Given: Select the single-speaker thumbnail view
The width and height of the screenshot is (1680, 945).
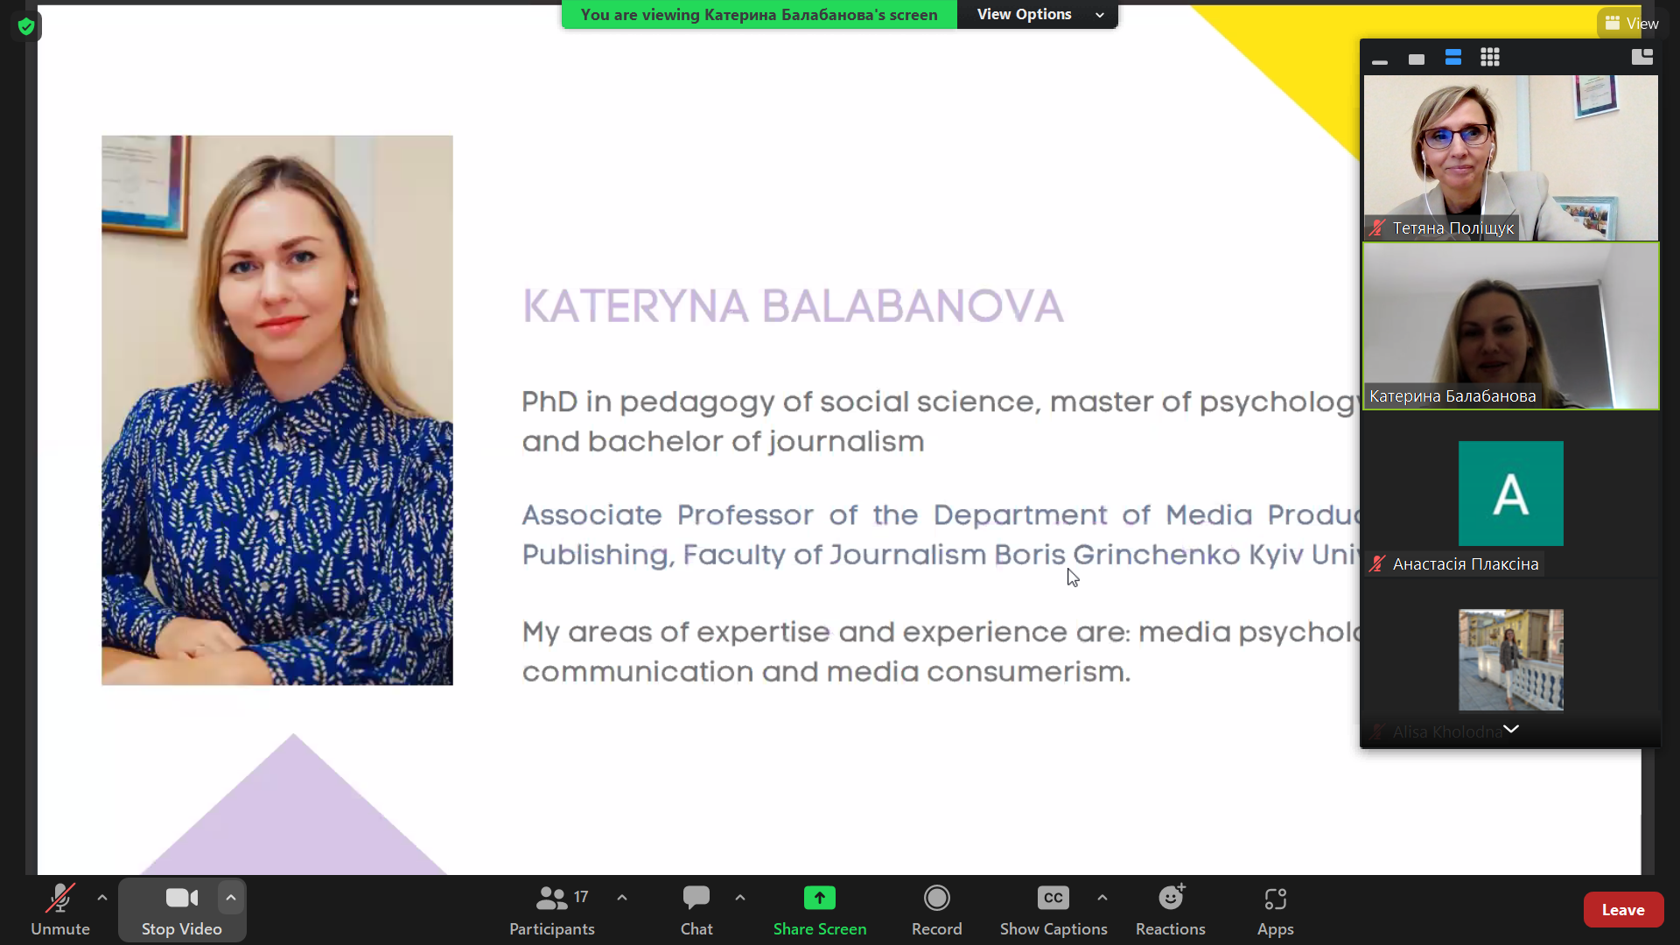Looking at the screenshot, I should pos(1417,59).
